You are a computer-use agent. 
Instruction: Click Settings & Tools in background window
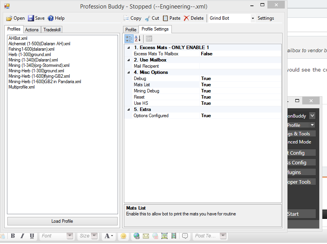pos(301,134)
